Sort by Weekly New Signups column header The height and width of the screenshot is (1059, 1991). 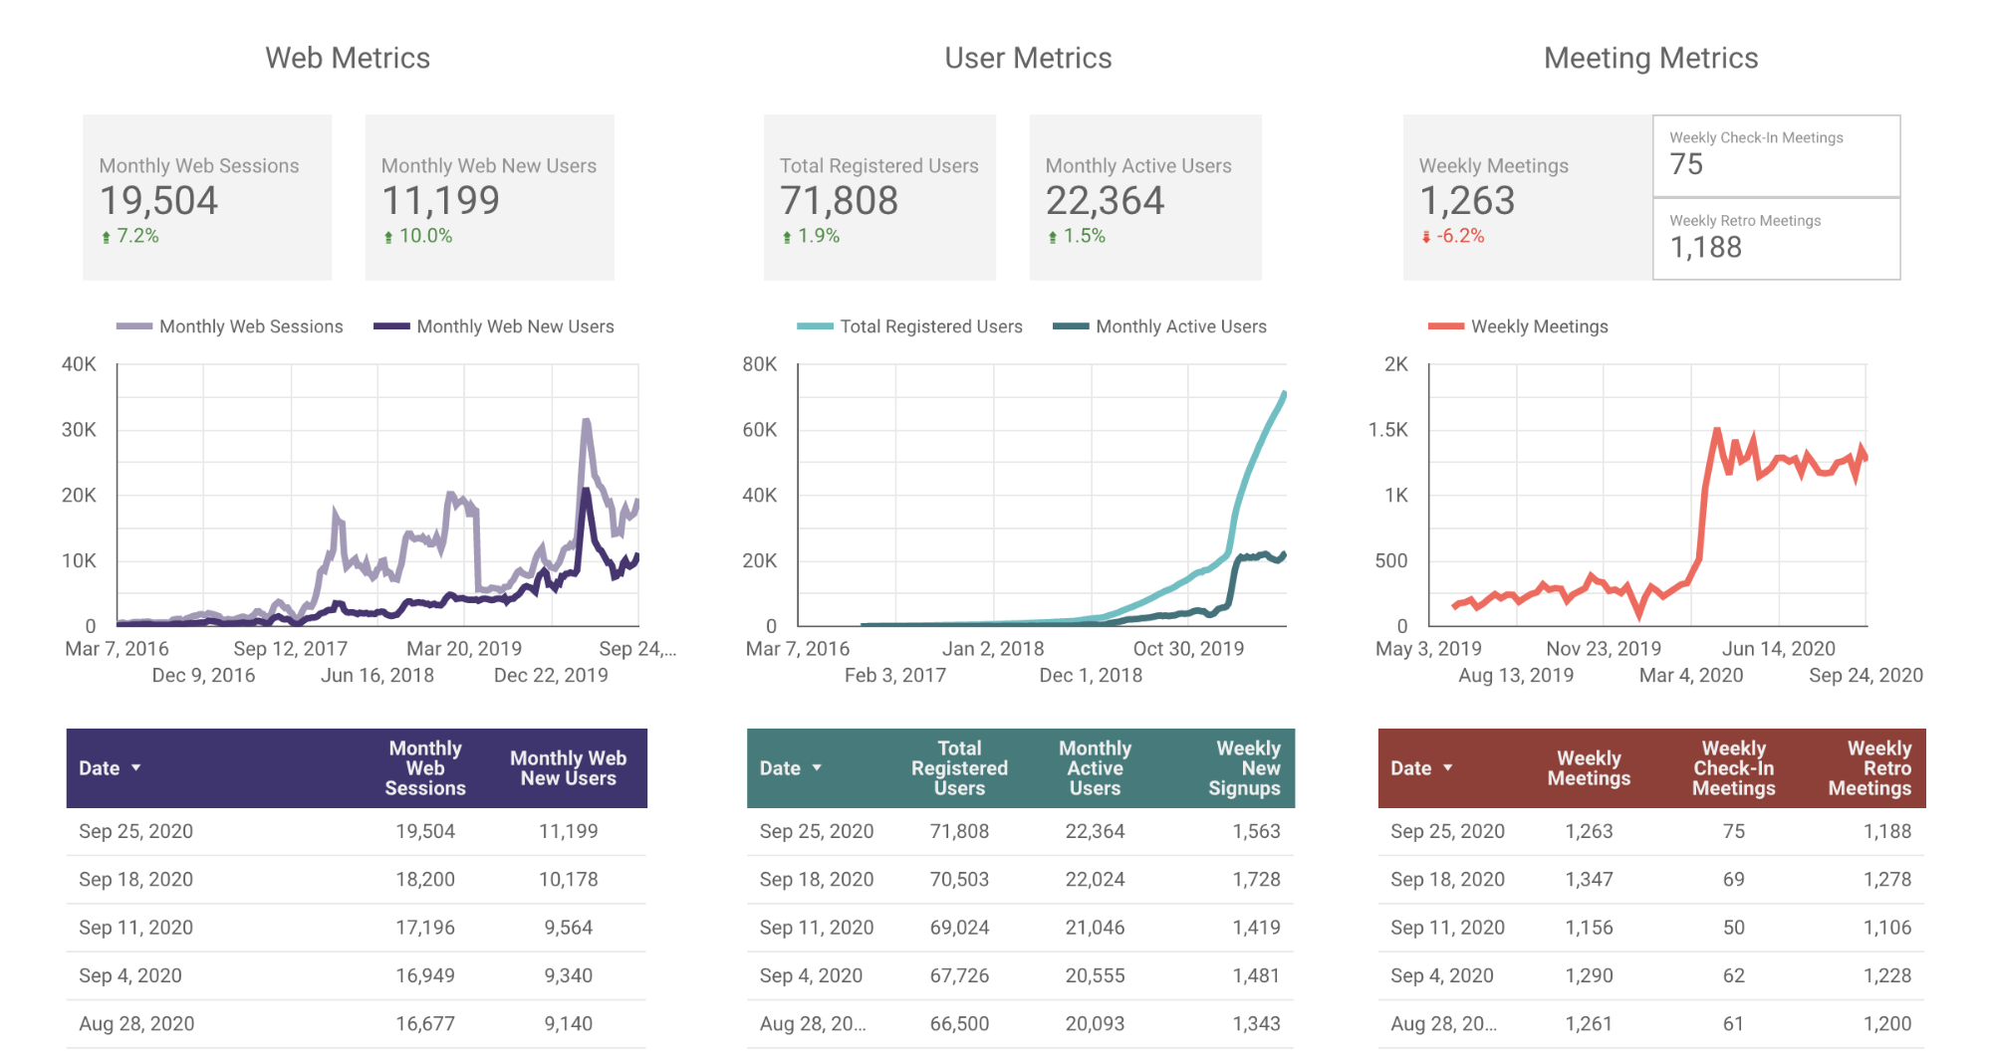tap(1245, 768)
